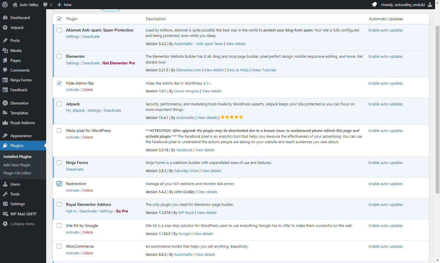Viewport: 440px width, 263px height.
Task: Click the Elementor circle icon in sidebar
Action: pos(5,103)
